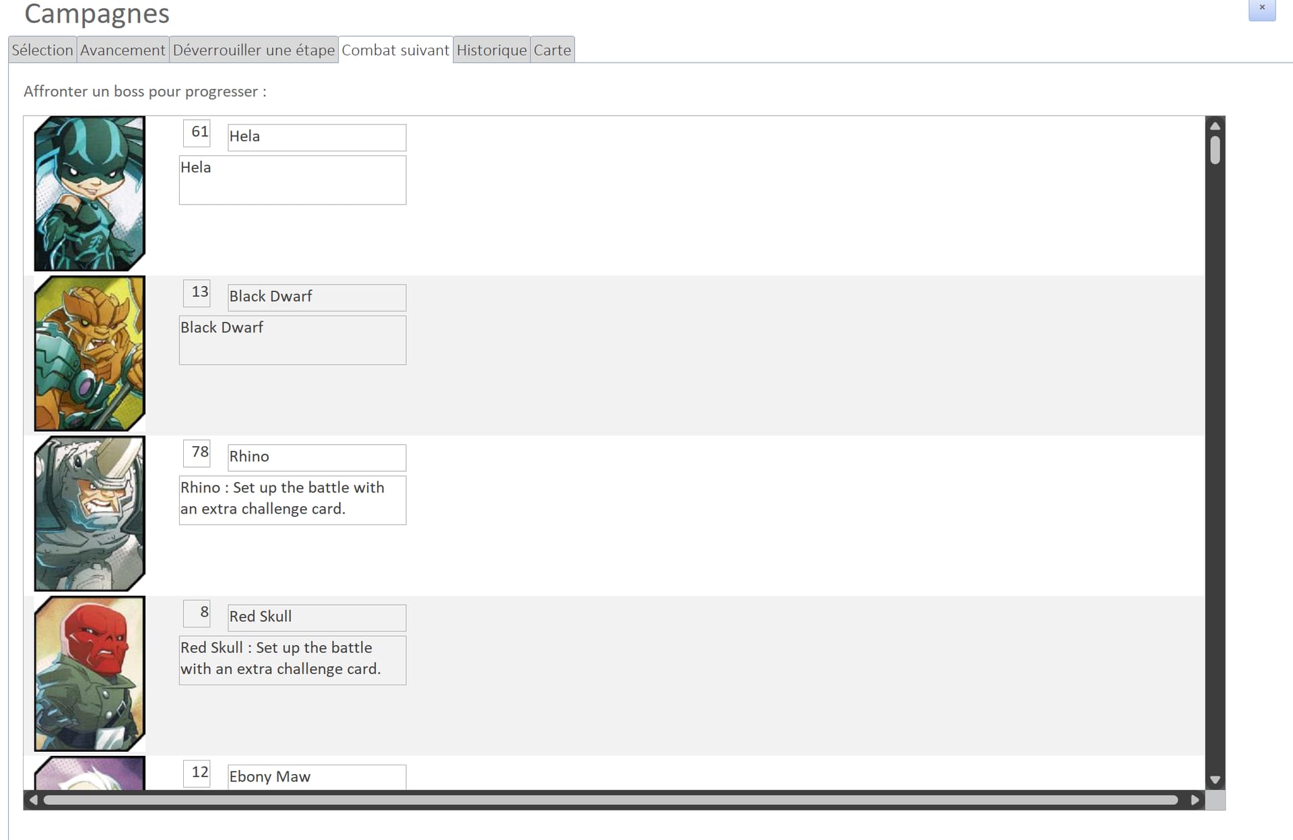
Task: Switch to the Carte tab
Action: 552,50
